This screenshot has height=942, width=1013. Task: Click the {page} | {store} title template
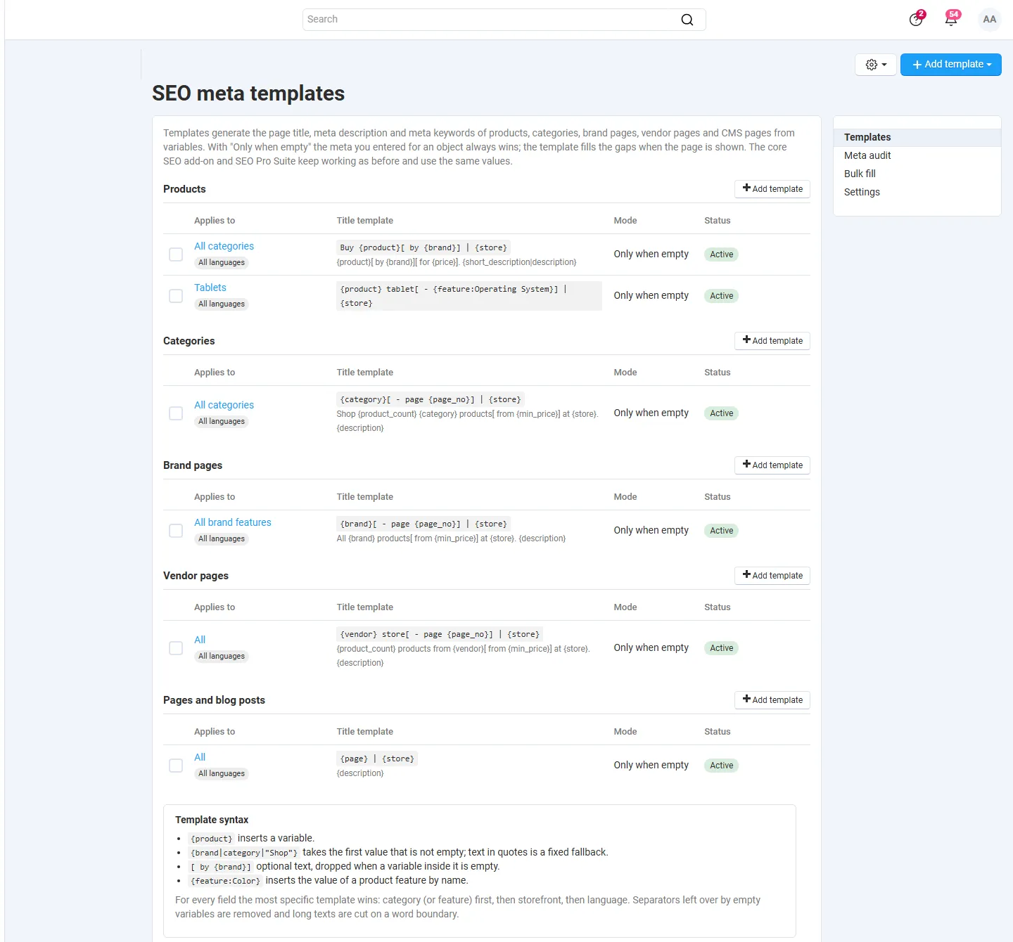[x=377, y=759]
